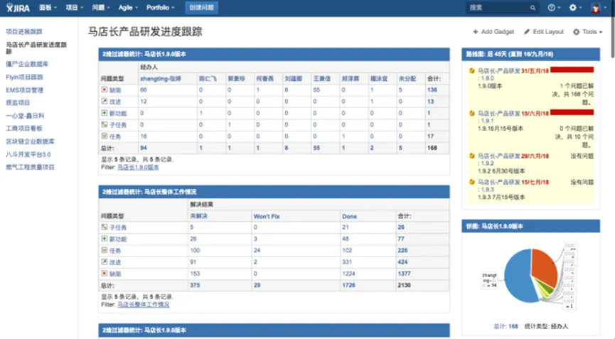The image size is (615, 339).
Task: Click the search magnifier icon
Action: click(x=533, y=7)
